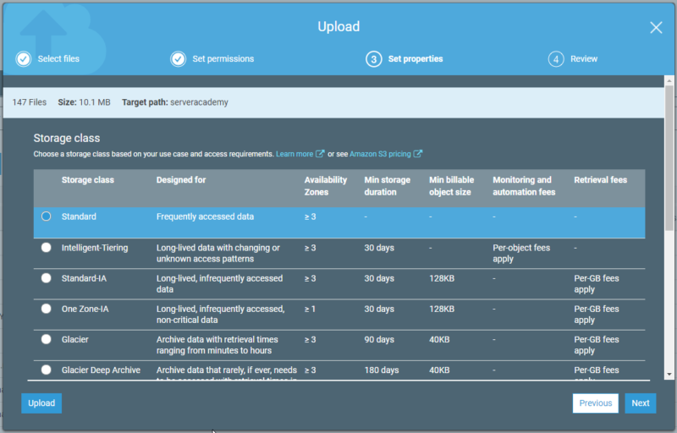Select the Intelligent-Tiering radio button
Viewport: 677px width, 433px height.
[47, 248]
